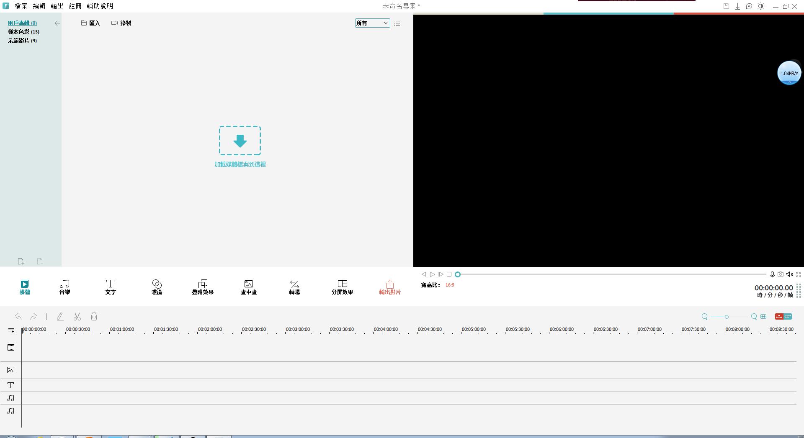Switch to the 音樂 music tab

pos(64,287)
